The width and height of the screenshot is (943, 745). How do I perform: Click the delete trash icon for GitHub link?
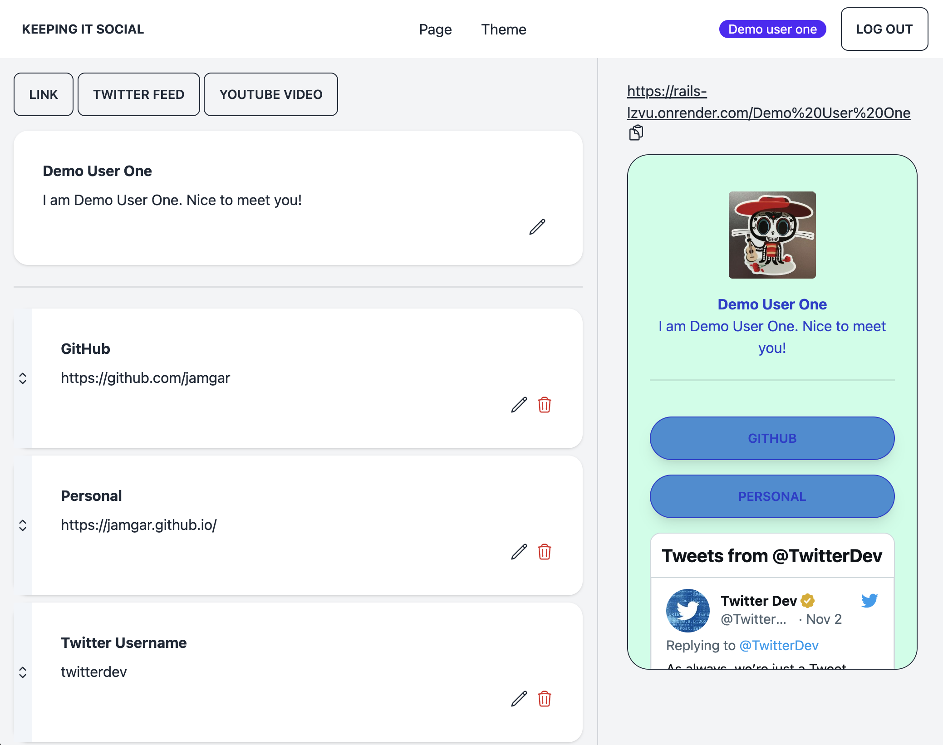(544, 404)
